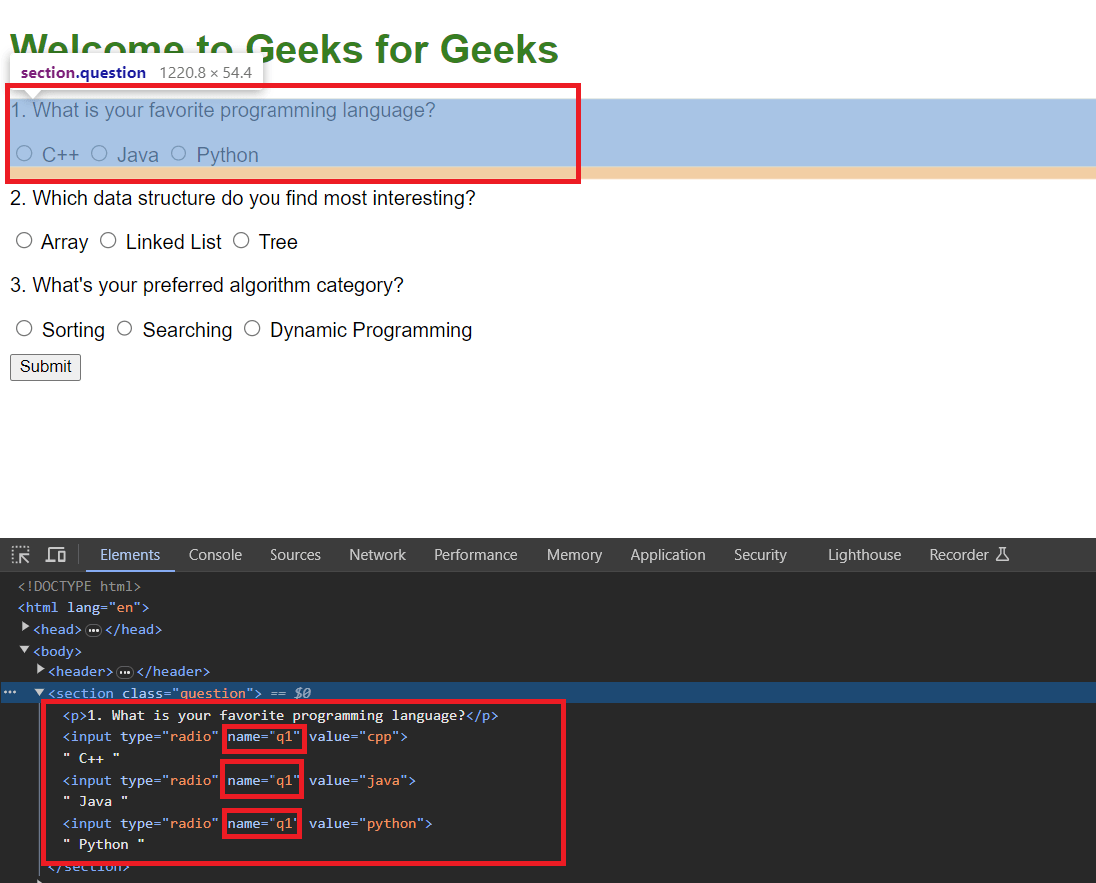Switch to the Console tab

215,555
